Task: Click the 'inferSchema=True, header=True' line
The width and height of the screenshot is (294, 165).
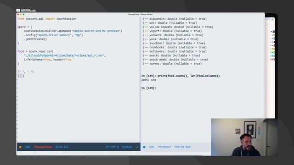Action: coord(48,60)
